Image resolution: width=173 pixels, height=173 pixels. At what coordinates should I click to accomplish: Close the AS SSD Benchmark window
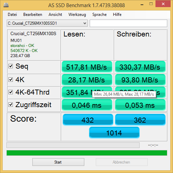pyautogui.click(x=163, y=4)
